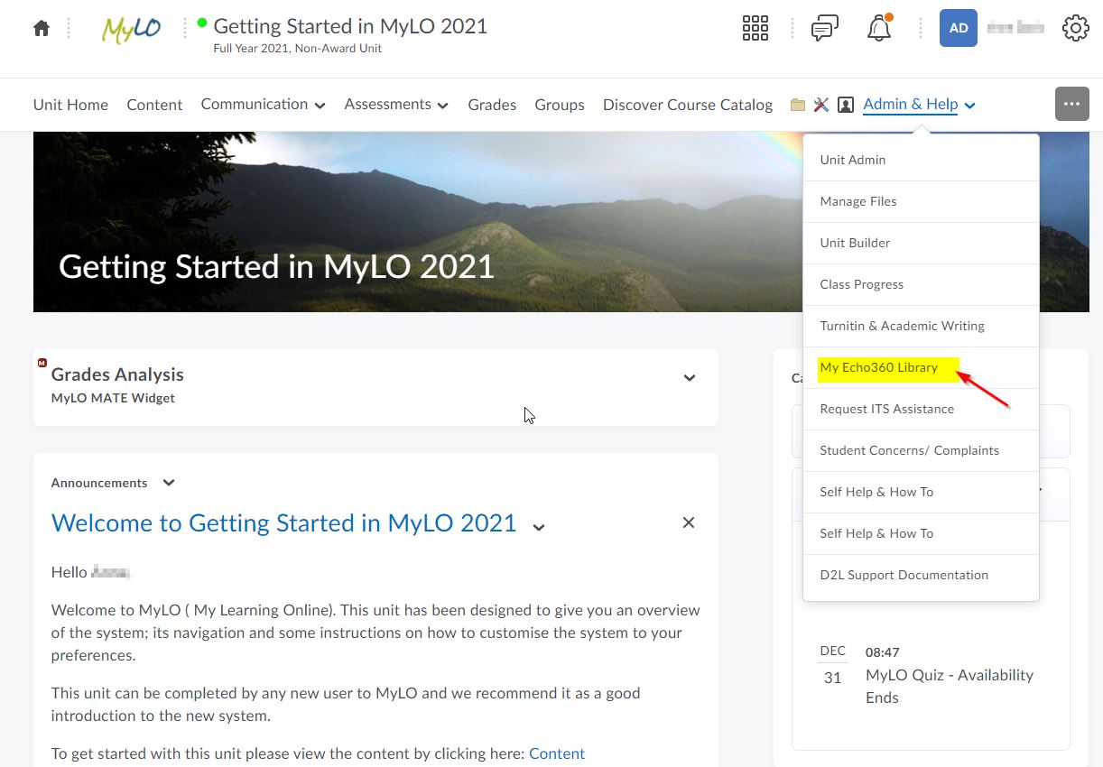
Task: Open the MyLO Quiz - Availability Ends event
Action: pyautogui.click(x=950, y=686)
